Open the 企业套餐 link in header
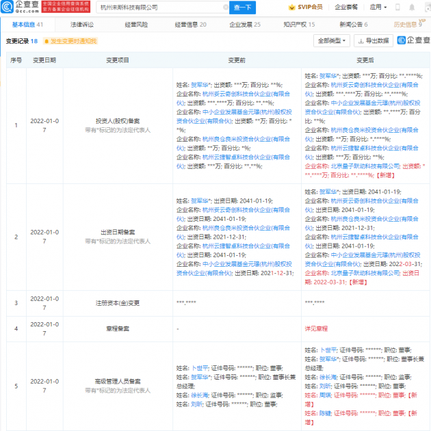Viewport: 431px width, 431px height. [x=346, y=7]
